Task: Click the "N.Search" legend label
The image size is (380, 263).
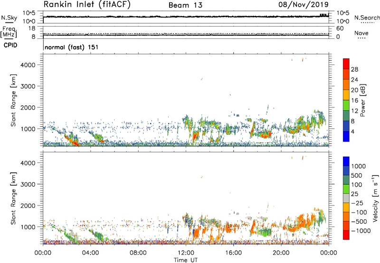Action: tap(367, 18)
